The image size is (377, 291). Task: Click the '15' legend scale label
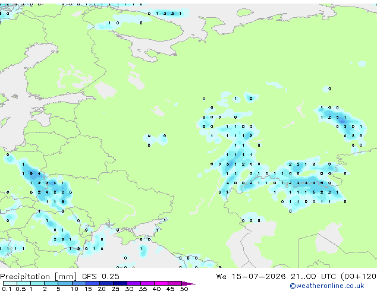click(x=88, y=289)
